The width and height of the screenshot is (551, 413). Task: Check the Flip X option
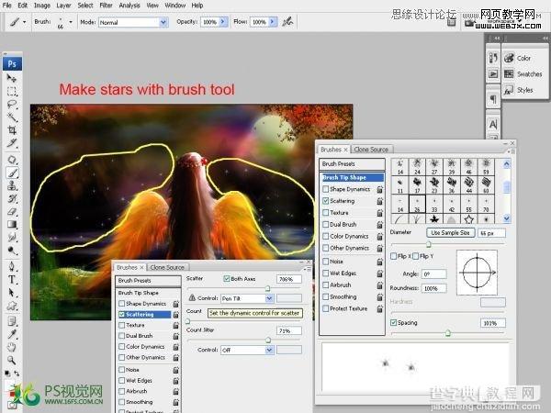click(x=394, y=256)
